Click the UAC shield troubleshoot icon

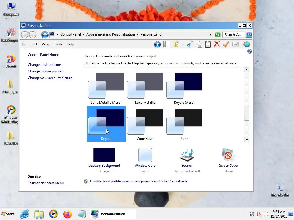(86, 181)
